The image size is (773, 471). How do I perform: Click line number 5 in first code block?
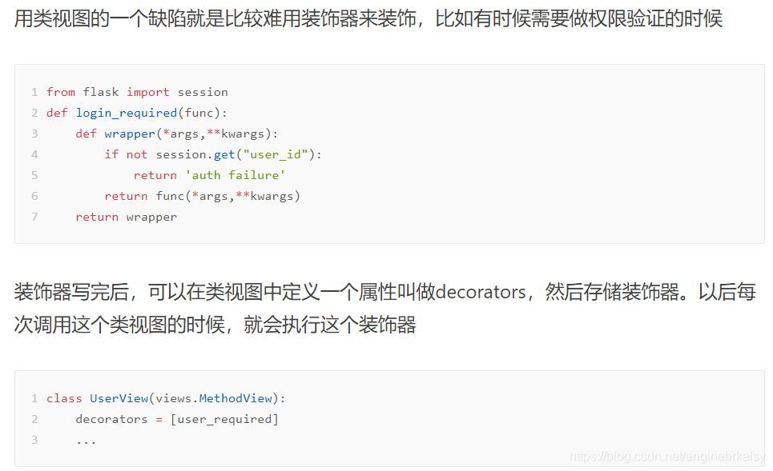click(34, 175)
